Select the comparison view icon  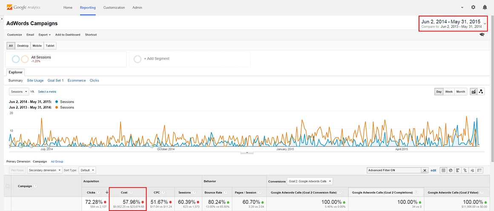tap(465, 170)
